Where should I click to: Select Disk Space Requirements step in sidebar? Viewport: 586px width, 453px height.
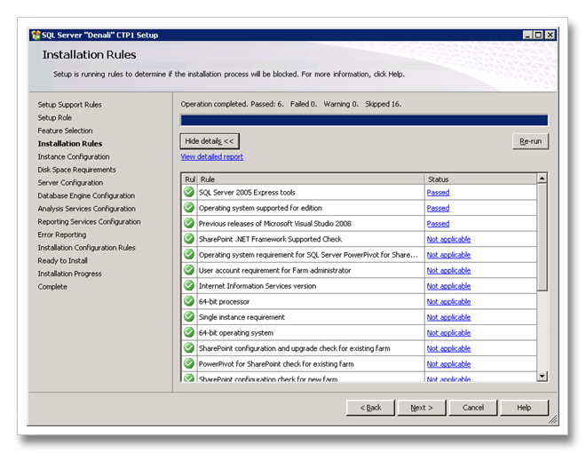[x=76, y=170]
